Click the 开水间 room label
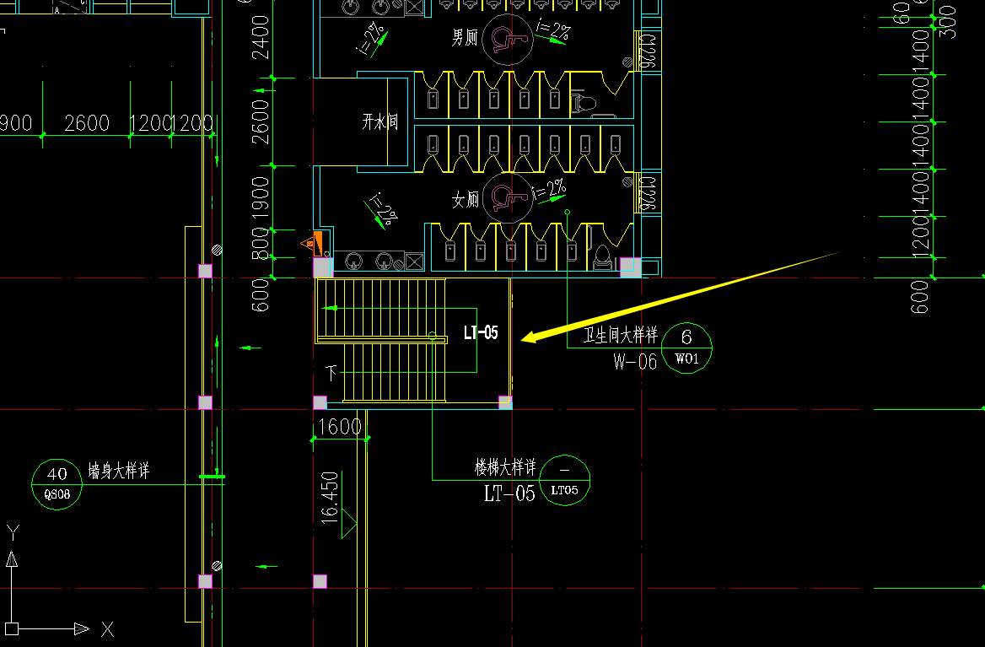Screen dimensions: 985x647 (x=380, y=121)
